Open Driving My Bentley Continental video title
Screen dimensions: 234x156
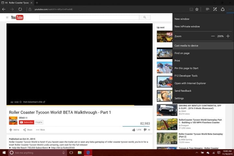point(200,107)
